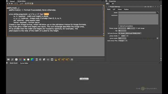Switch to the Viewer1 tab
The image size is (168, 94).
(x=12, y=1)
